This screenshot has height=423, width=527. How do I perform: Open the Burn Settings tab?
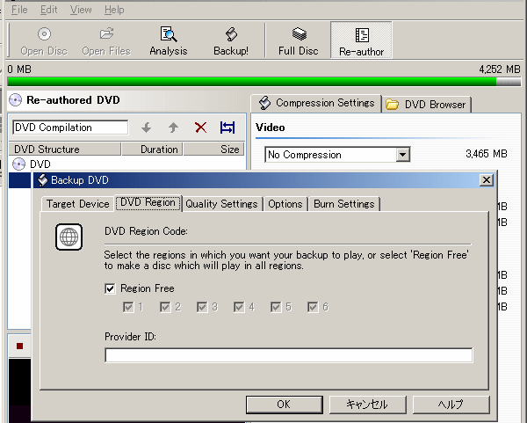[x=343, y=203]
